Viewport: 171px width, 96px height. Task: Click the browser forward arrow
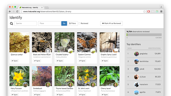[13, 11]
